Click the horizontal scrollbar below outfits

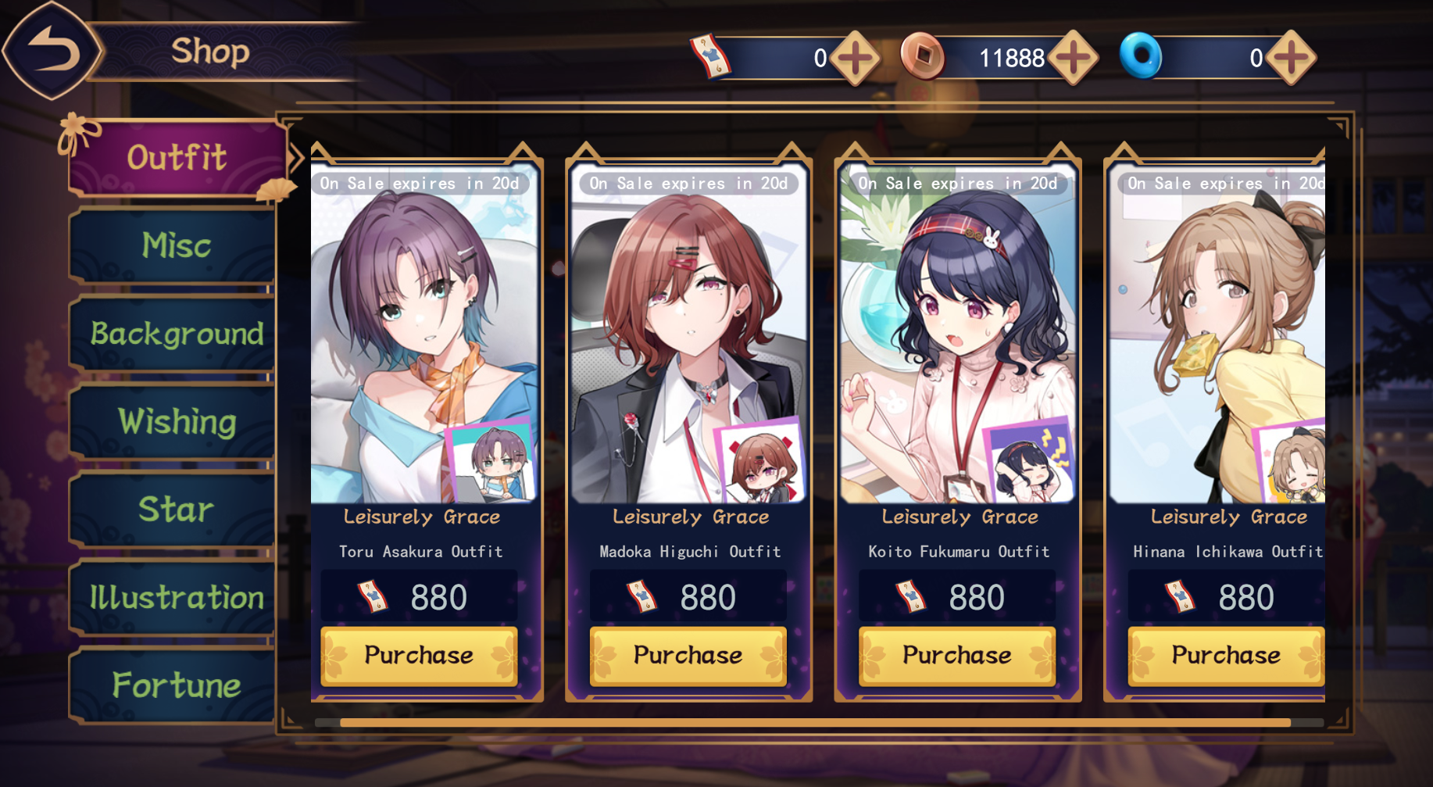(x=815, y=723)
